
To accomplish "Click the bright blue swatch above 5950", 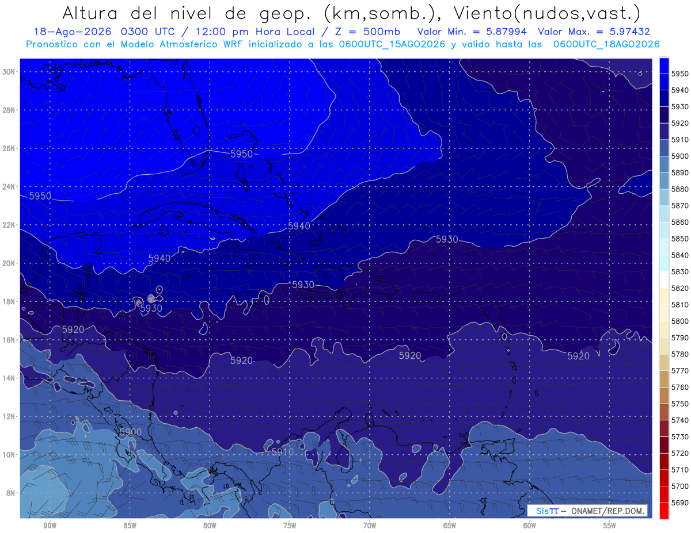I will [664, 66].
